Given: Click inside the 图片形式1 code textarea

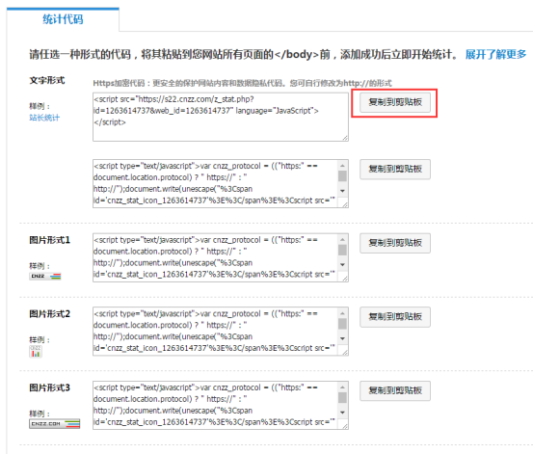Looking at the screenshot, I should [216, 257].
